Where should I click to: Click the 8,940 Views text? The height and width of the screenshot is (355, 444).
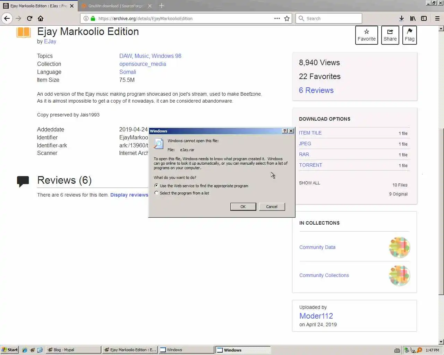pyautogui.click(x=319, y=62)
